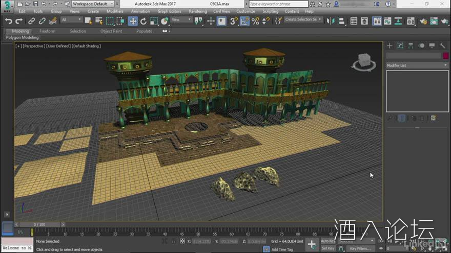
Task: Switch to the Freeform ribbon tab
Action: 47,31
